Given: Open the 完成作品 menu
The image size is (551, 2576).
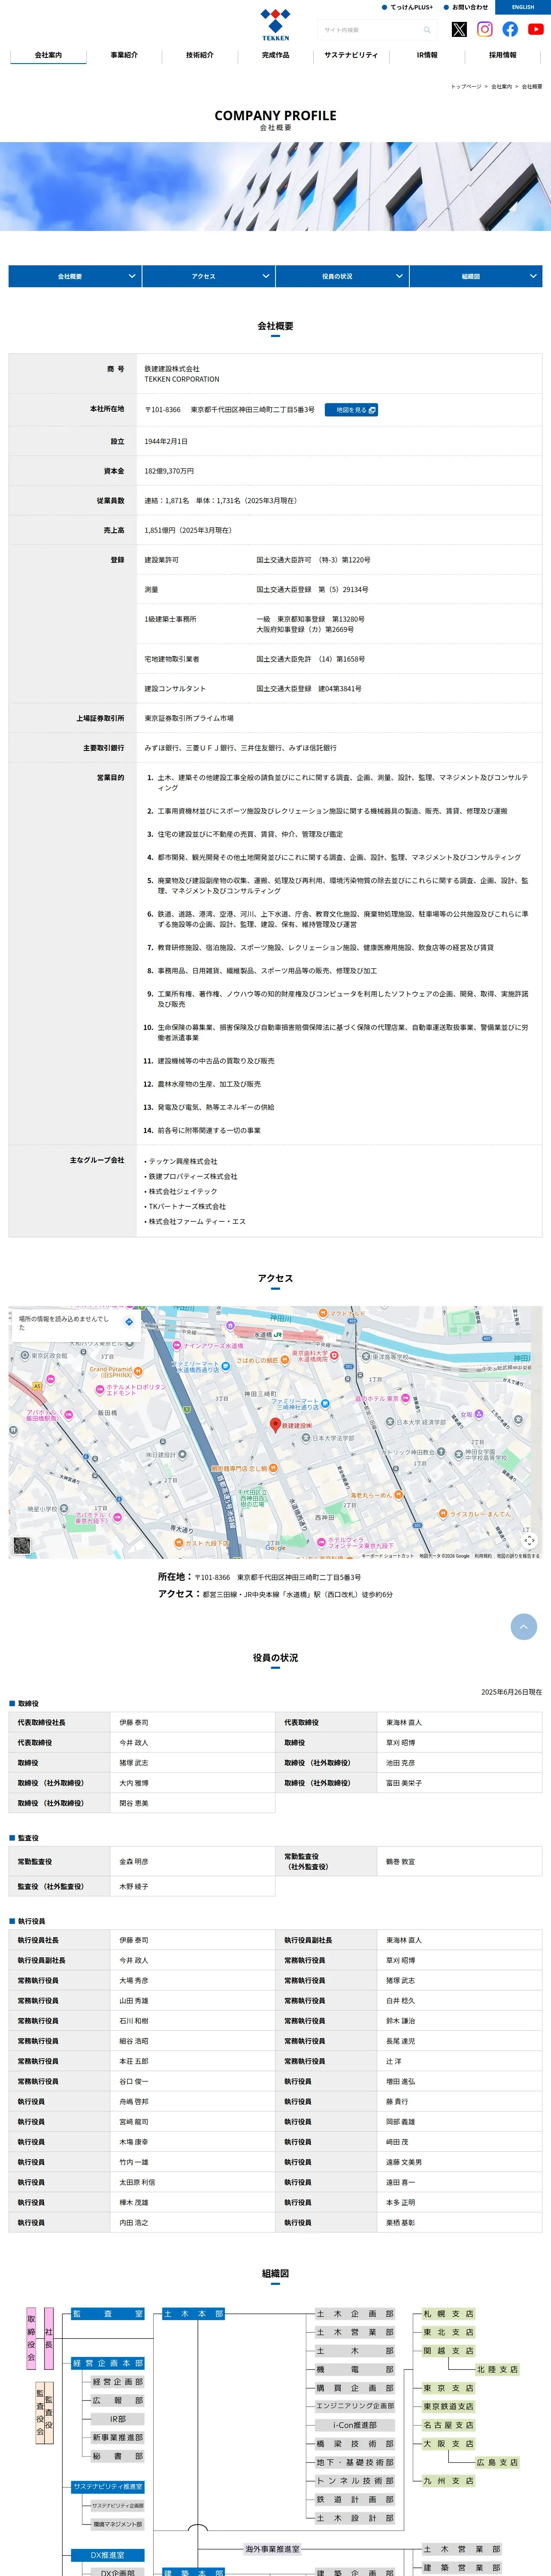Looking at the screenshot, I should coord(276,55).
